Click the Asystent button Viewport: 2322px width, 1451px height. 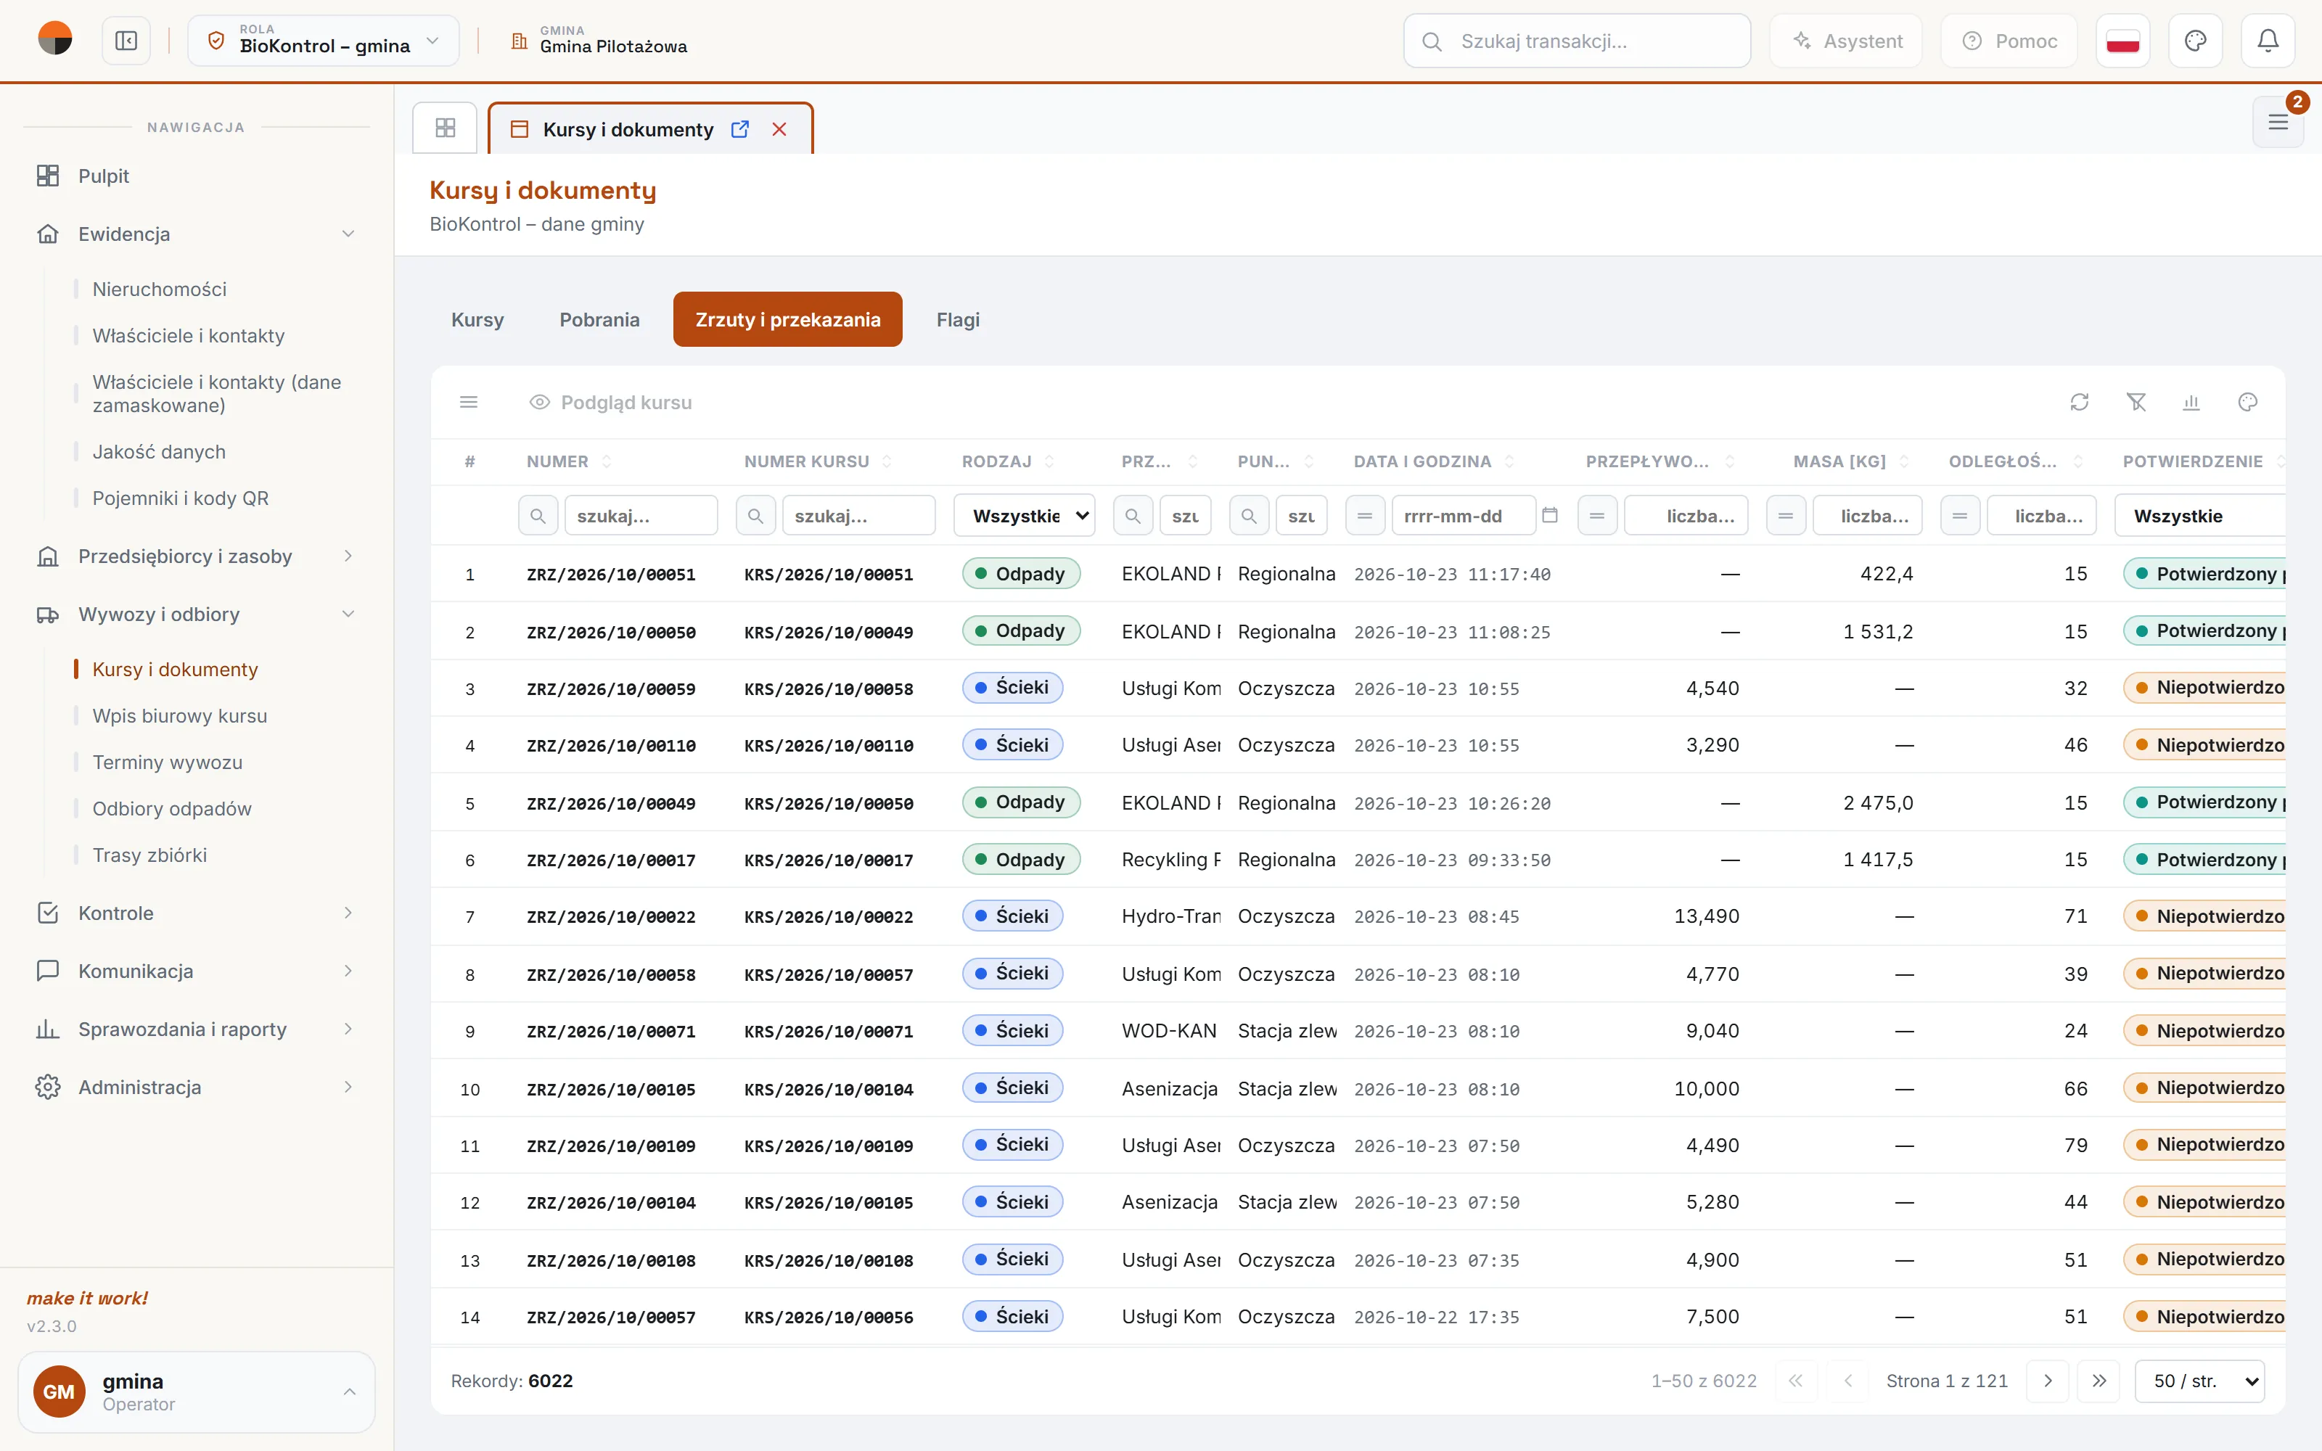[1846, 41]
